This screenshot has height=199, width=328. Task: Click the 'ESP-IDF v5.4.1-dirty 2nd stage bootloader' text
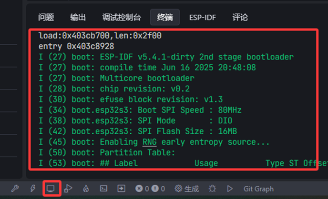point(197,57)
